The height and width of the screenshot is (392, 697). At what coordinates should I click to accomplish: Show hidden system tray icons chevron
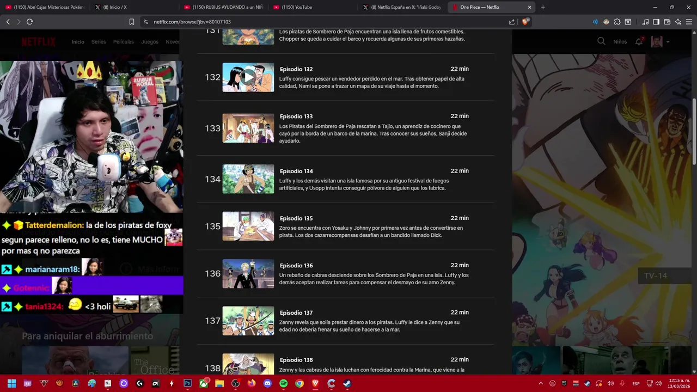[x=541, y=383]
